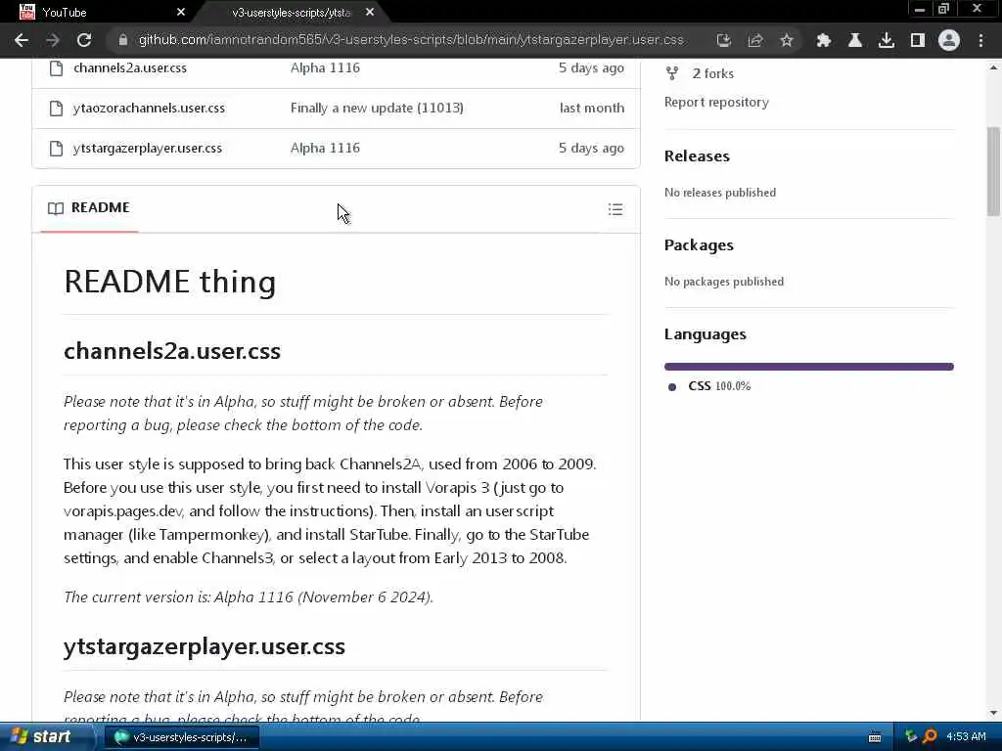Screen dimensions: 1002x751
Task: Open ytaozorachannels.user.css file
Action: [x=149, y=108]
